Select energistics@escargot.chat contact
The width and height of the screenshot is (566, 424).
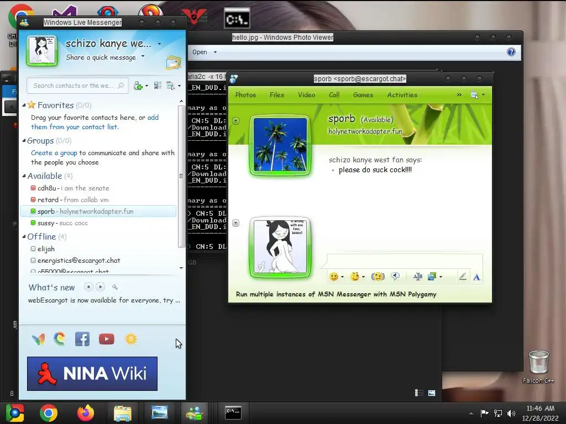98,261
